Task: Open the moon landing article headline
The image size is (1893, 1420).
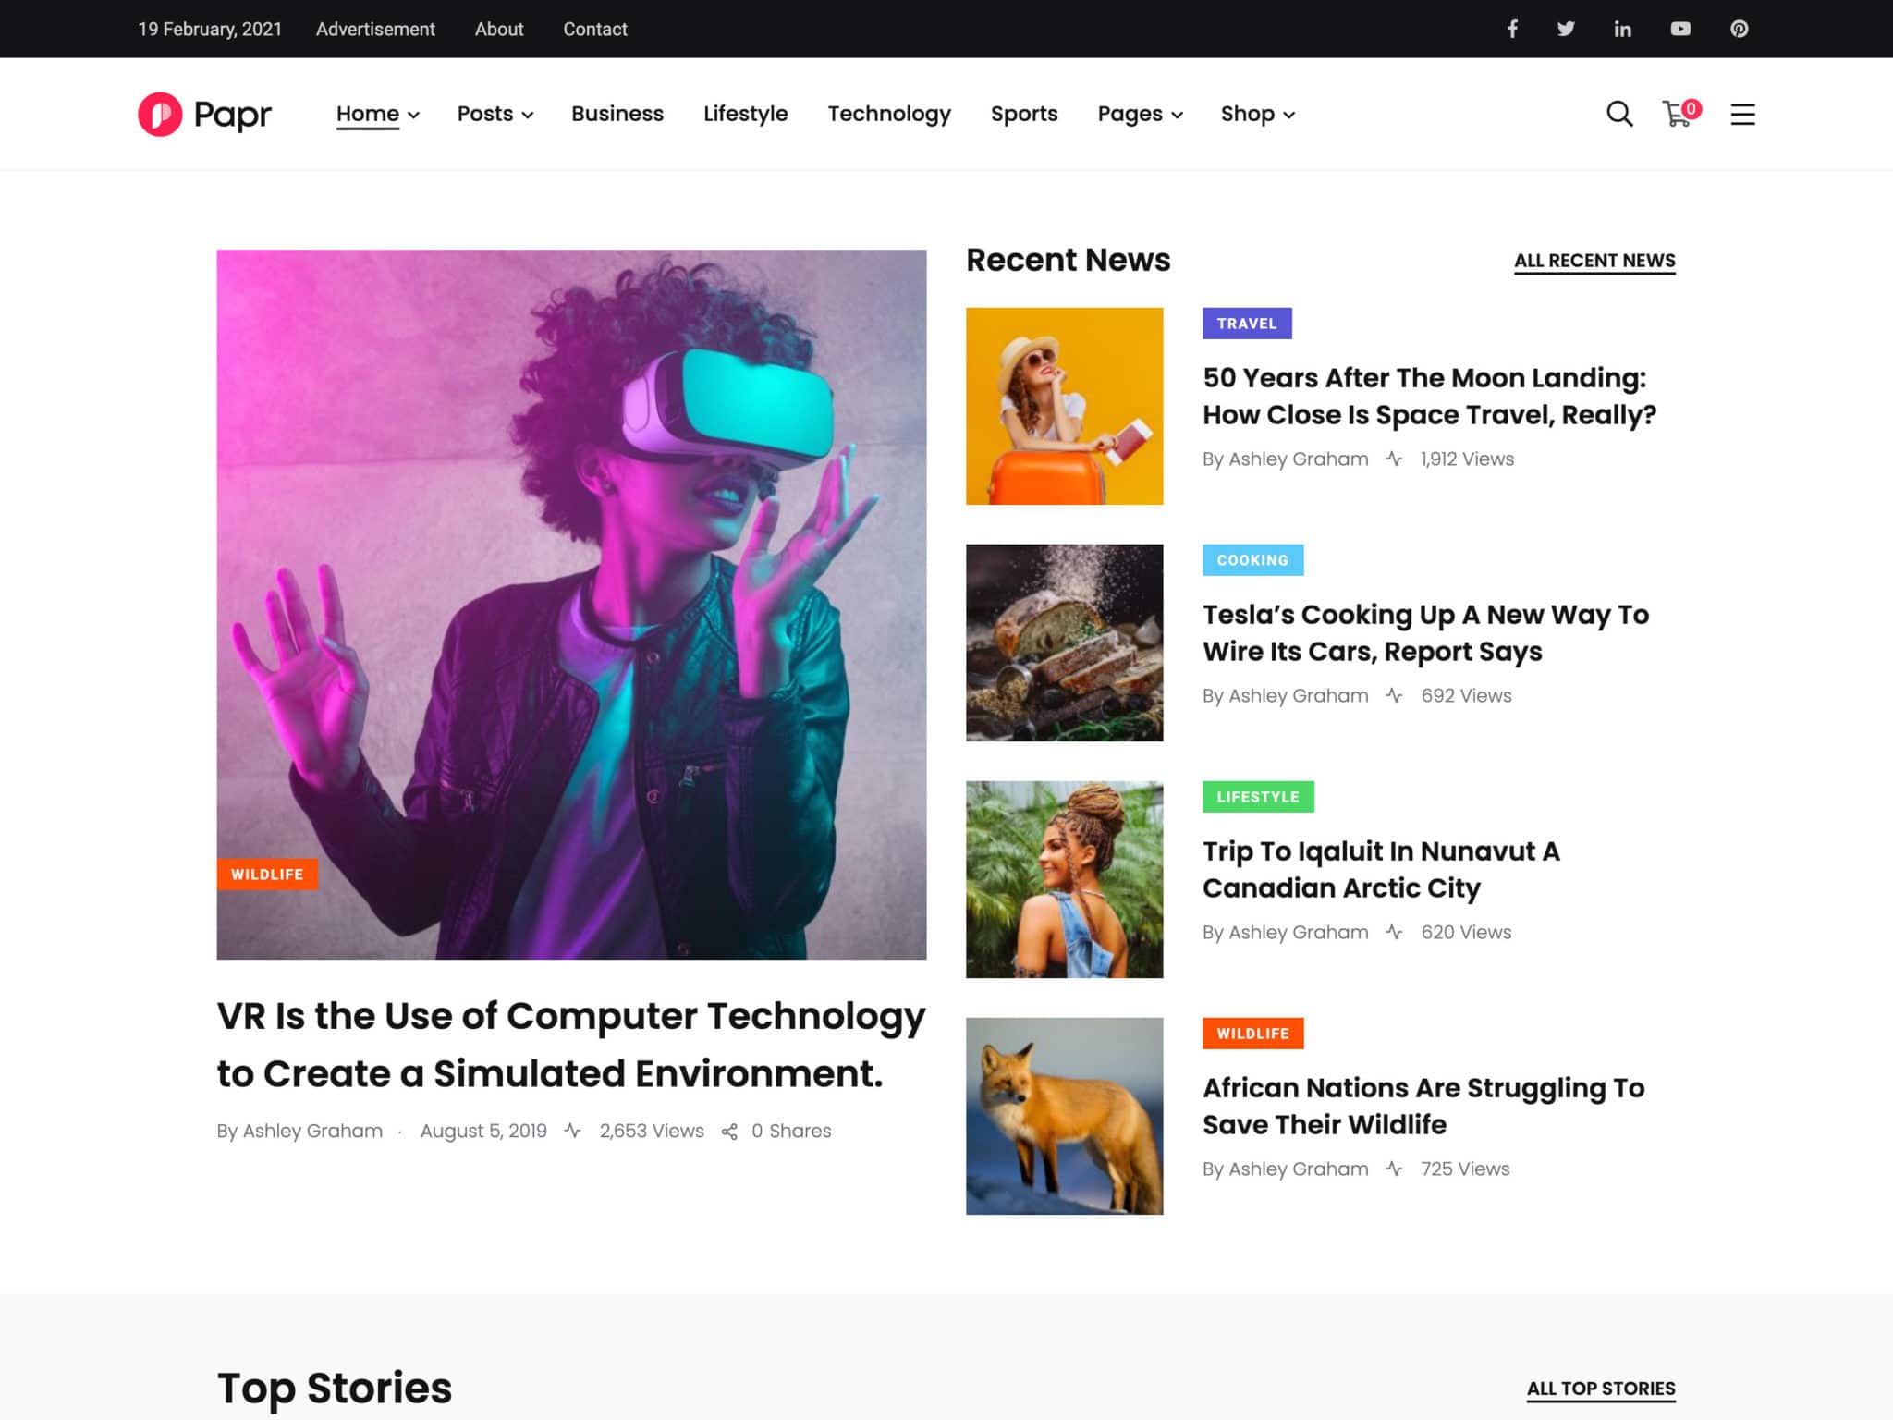Action: pyautogui.click(x=1428, y=397)
